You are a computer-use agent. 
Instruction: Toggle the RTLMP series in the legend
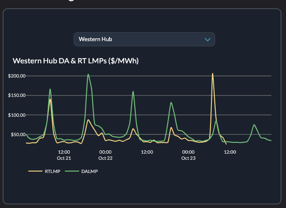(x=44, y=171)
